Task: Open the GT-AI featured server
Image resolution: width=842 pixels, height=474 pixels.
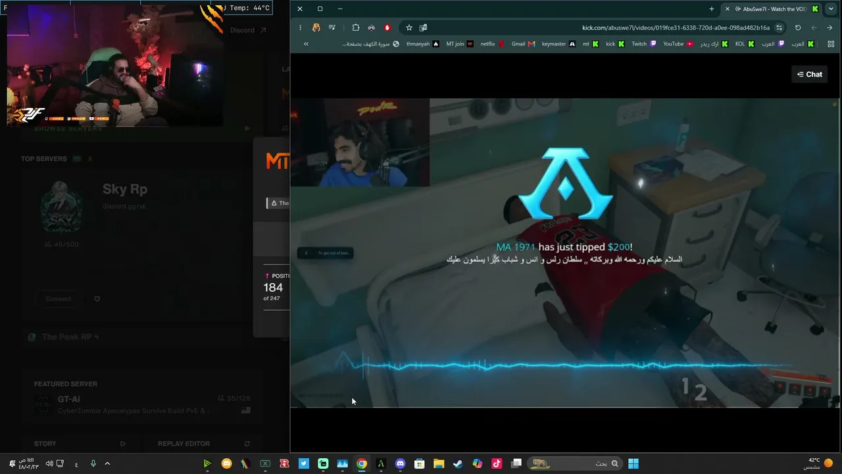Action: point(143,404)
